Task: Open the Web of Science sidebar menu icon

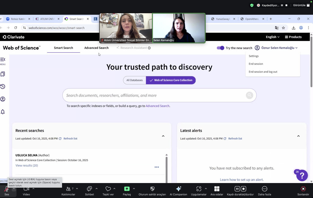Action: pos(3,60)
